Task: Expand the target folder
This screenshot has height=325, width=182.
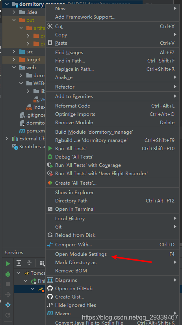Action: 14,60
